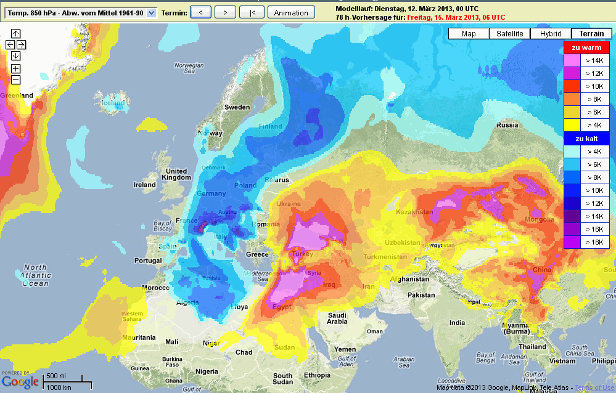Viewport: 616px width, 393px height.
Task: Jump to first forecast step
Action: point(252,12)
